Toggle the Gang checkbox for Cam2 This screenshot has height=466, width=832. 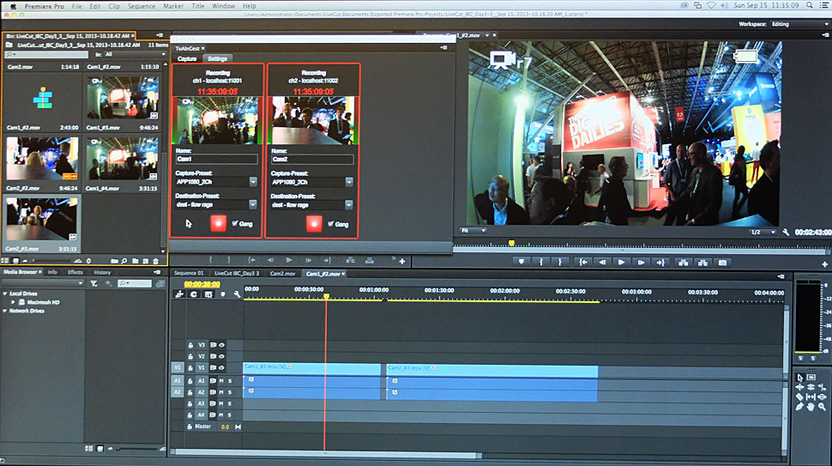[x=332, y=224]
